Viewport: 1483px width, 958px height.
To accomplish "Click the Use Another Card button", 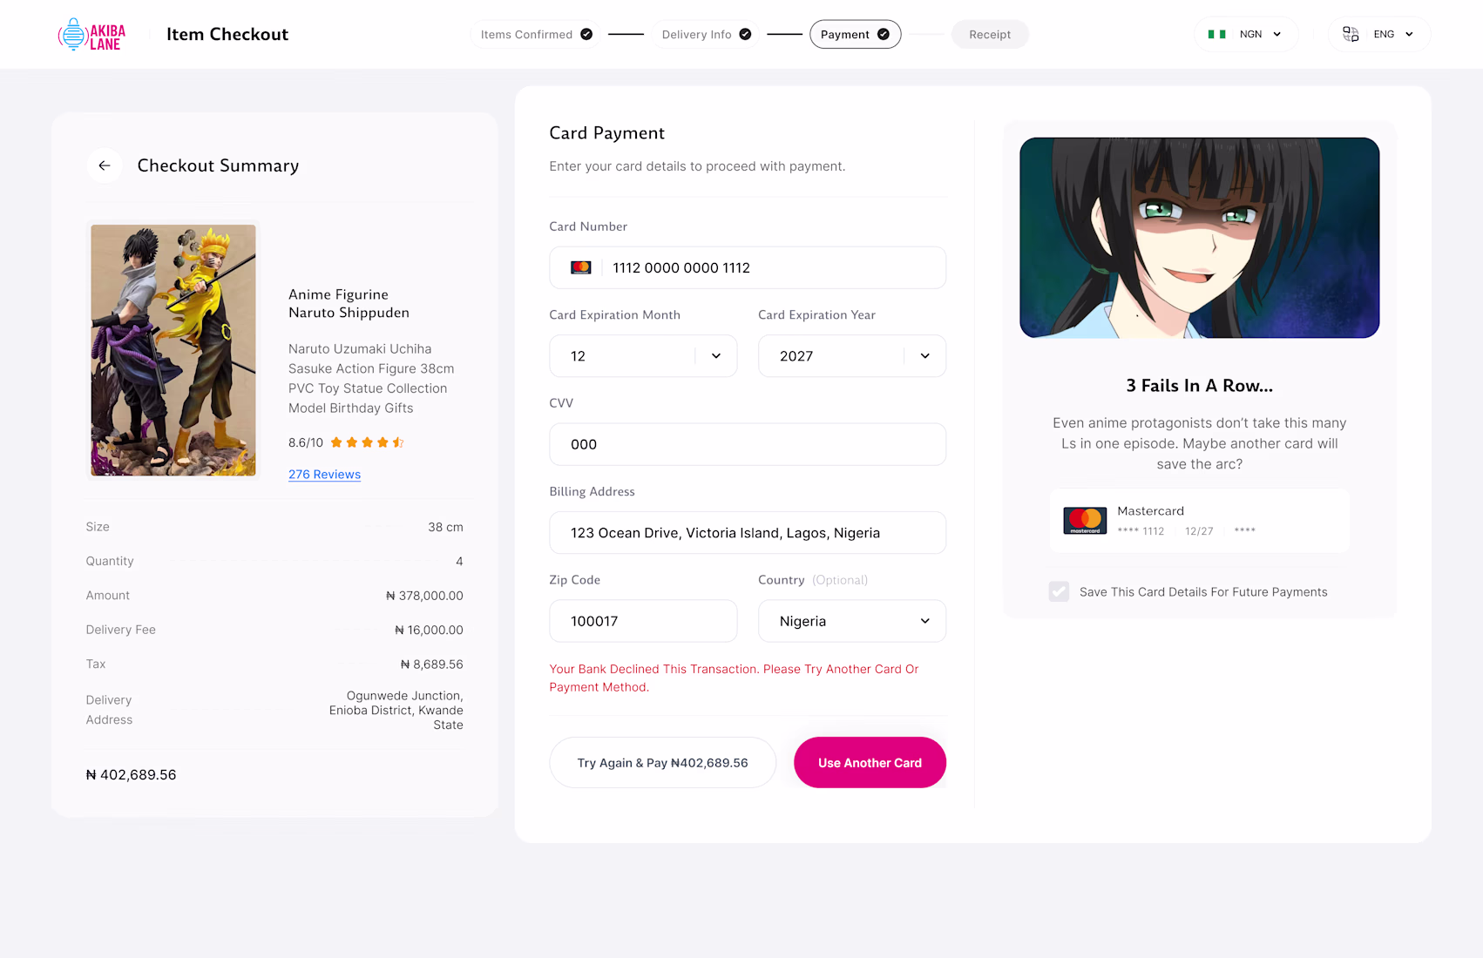I will pyautogui.click(x=870, y=763).
